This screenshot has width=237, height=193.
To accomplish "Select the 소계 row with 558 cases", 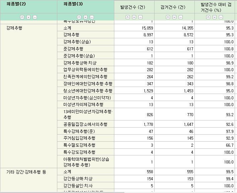I will tap(67, 172).
